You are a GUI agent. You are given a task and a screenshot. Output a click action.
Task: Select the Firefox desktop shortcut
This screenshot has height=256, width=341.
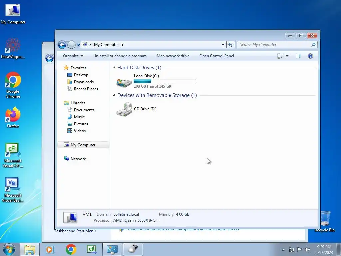coord(13,117)
